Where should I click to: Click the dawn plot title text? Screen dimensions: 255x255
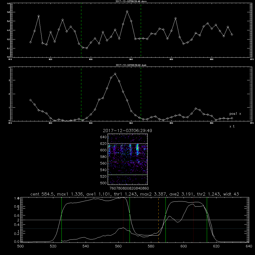(131, 1)
